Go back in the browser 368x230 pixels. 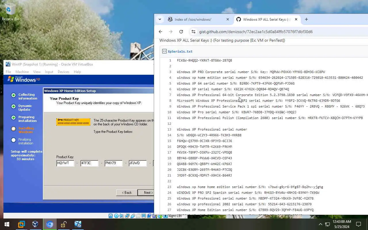tap(160, 32)
